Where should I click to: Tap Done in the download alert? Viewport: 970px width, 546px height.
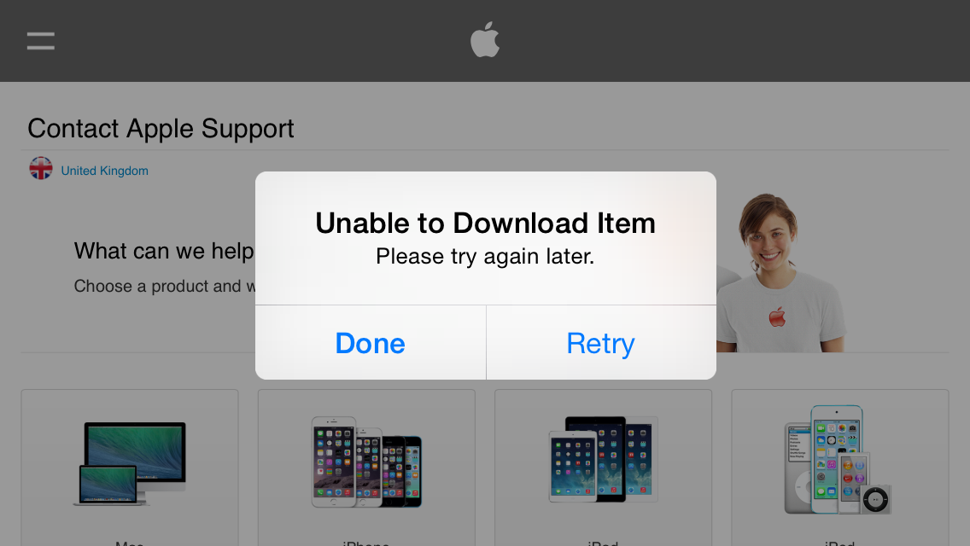[371, 343]
